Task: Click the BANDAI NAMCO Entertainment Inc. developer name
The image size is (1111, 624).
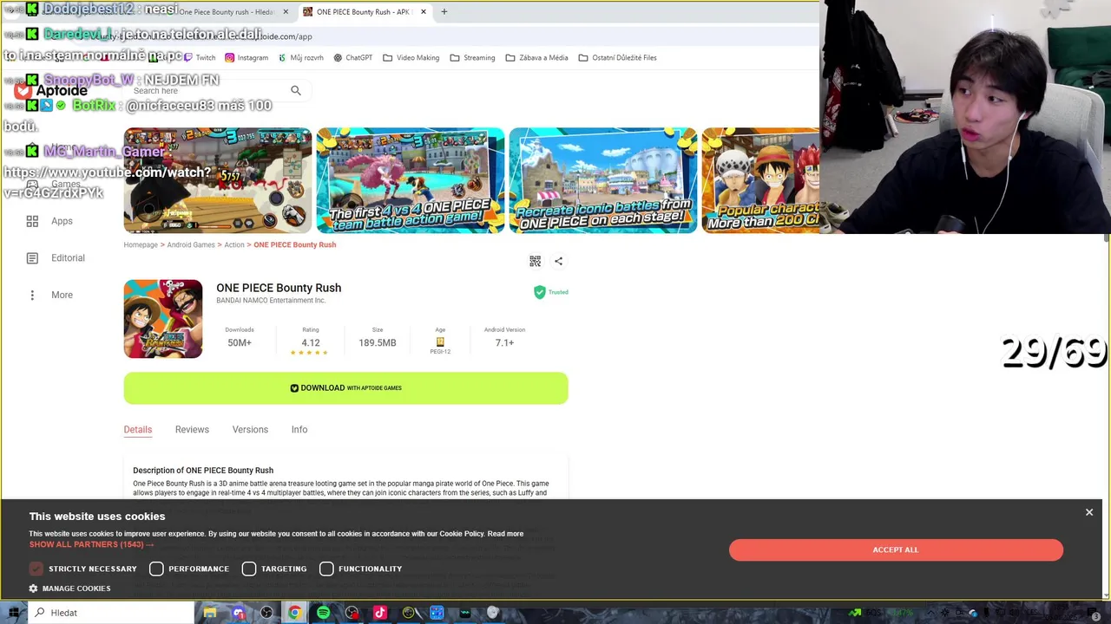Action: [x=271, y=301]
